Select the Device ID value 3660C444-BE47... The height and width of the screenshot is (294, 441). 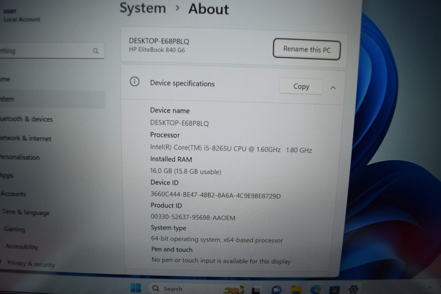[x=216, y=195]
